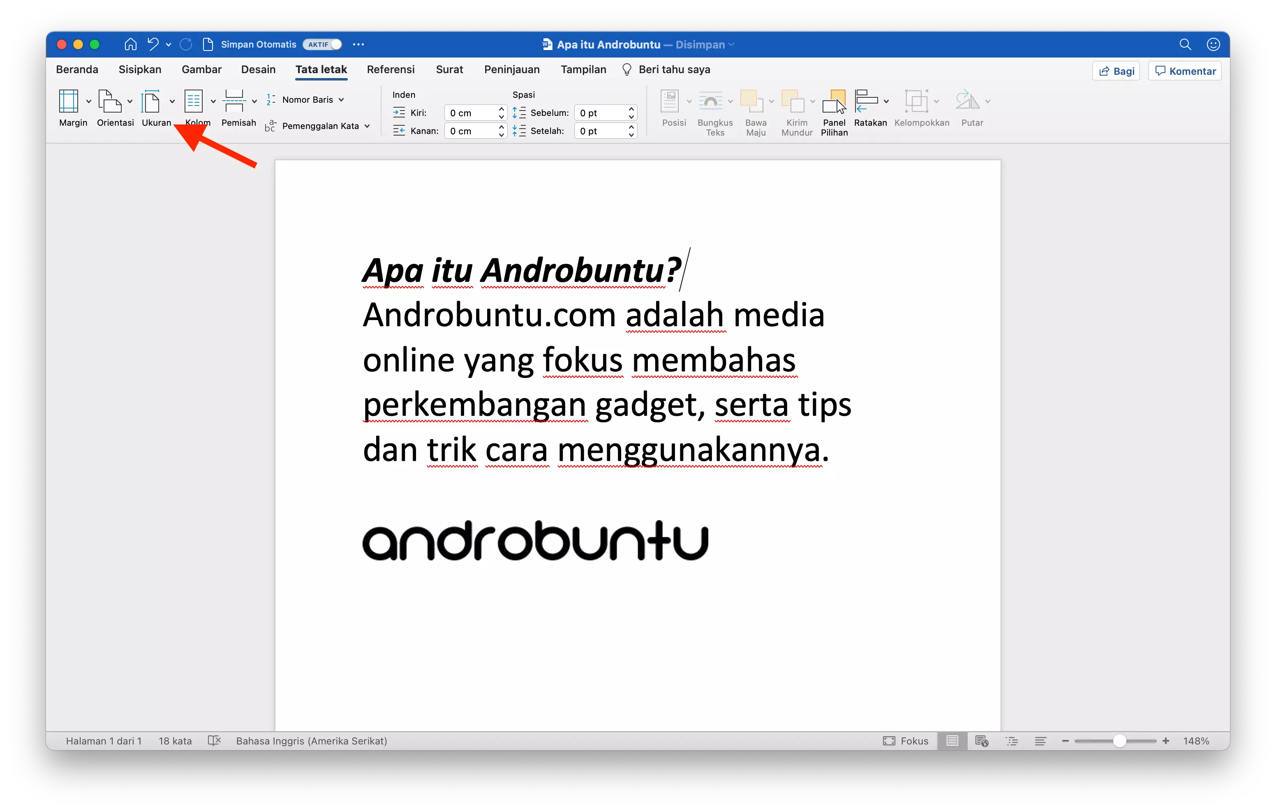Expand the Ukuran dropdown arrow
Image resolution: width=1276 pixels, height=811 pixels.
172,101
